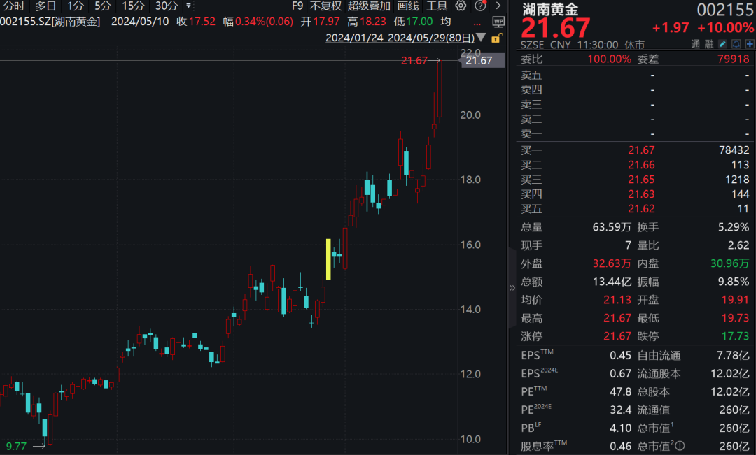Click the 买五 bid price 21.62
The image size is (756, 455).
(641, 209)
